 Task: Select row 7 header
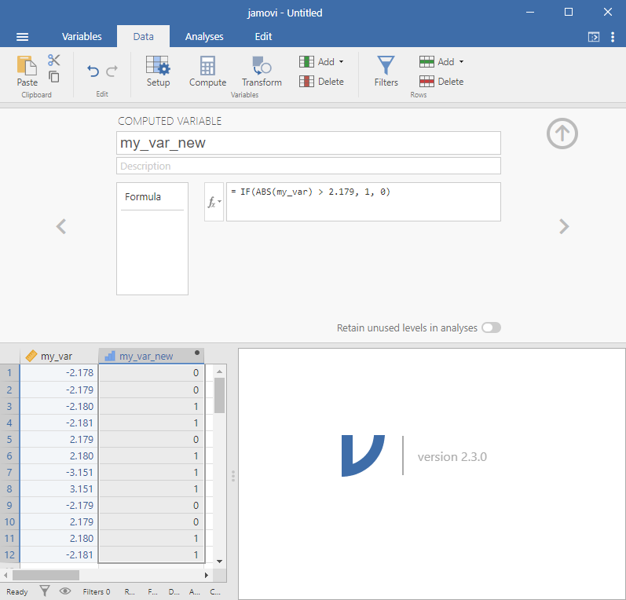pos(9,472)
